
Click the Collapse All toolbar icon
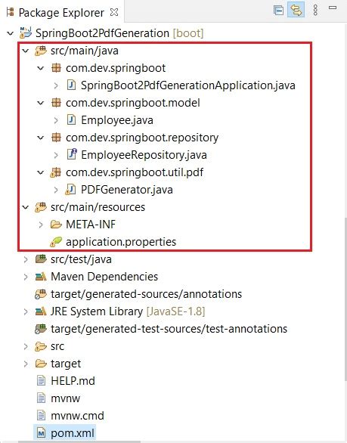tap(278, 11)
